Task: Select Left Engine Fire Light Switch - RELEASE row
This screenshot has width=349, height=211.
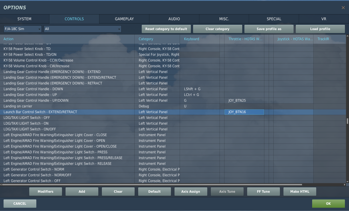Action: coord(173,164)
